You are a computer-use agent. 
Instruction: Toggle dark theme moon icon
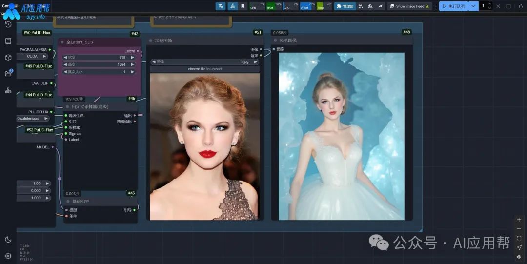point(8,240)
